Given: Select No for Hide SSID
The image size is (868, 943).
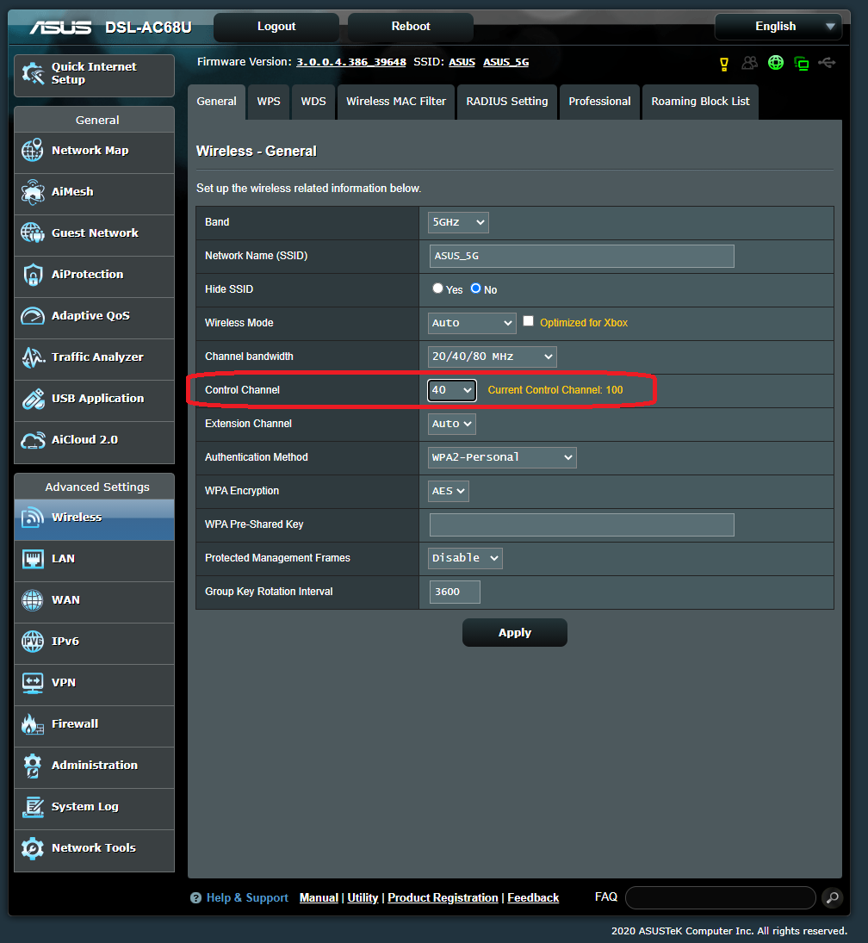Looking at the screenshot, I should coord(476,288).
